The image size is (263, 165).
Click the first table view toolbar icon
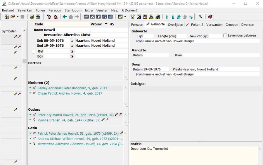coord(86,17)
